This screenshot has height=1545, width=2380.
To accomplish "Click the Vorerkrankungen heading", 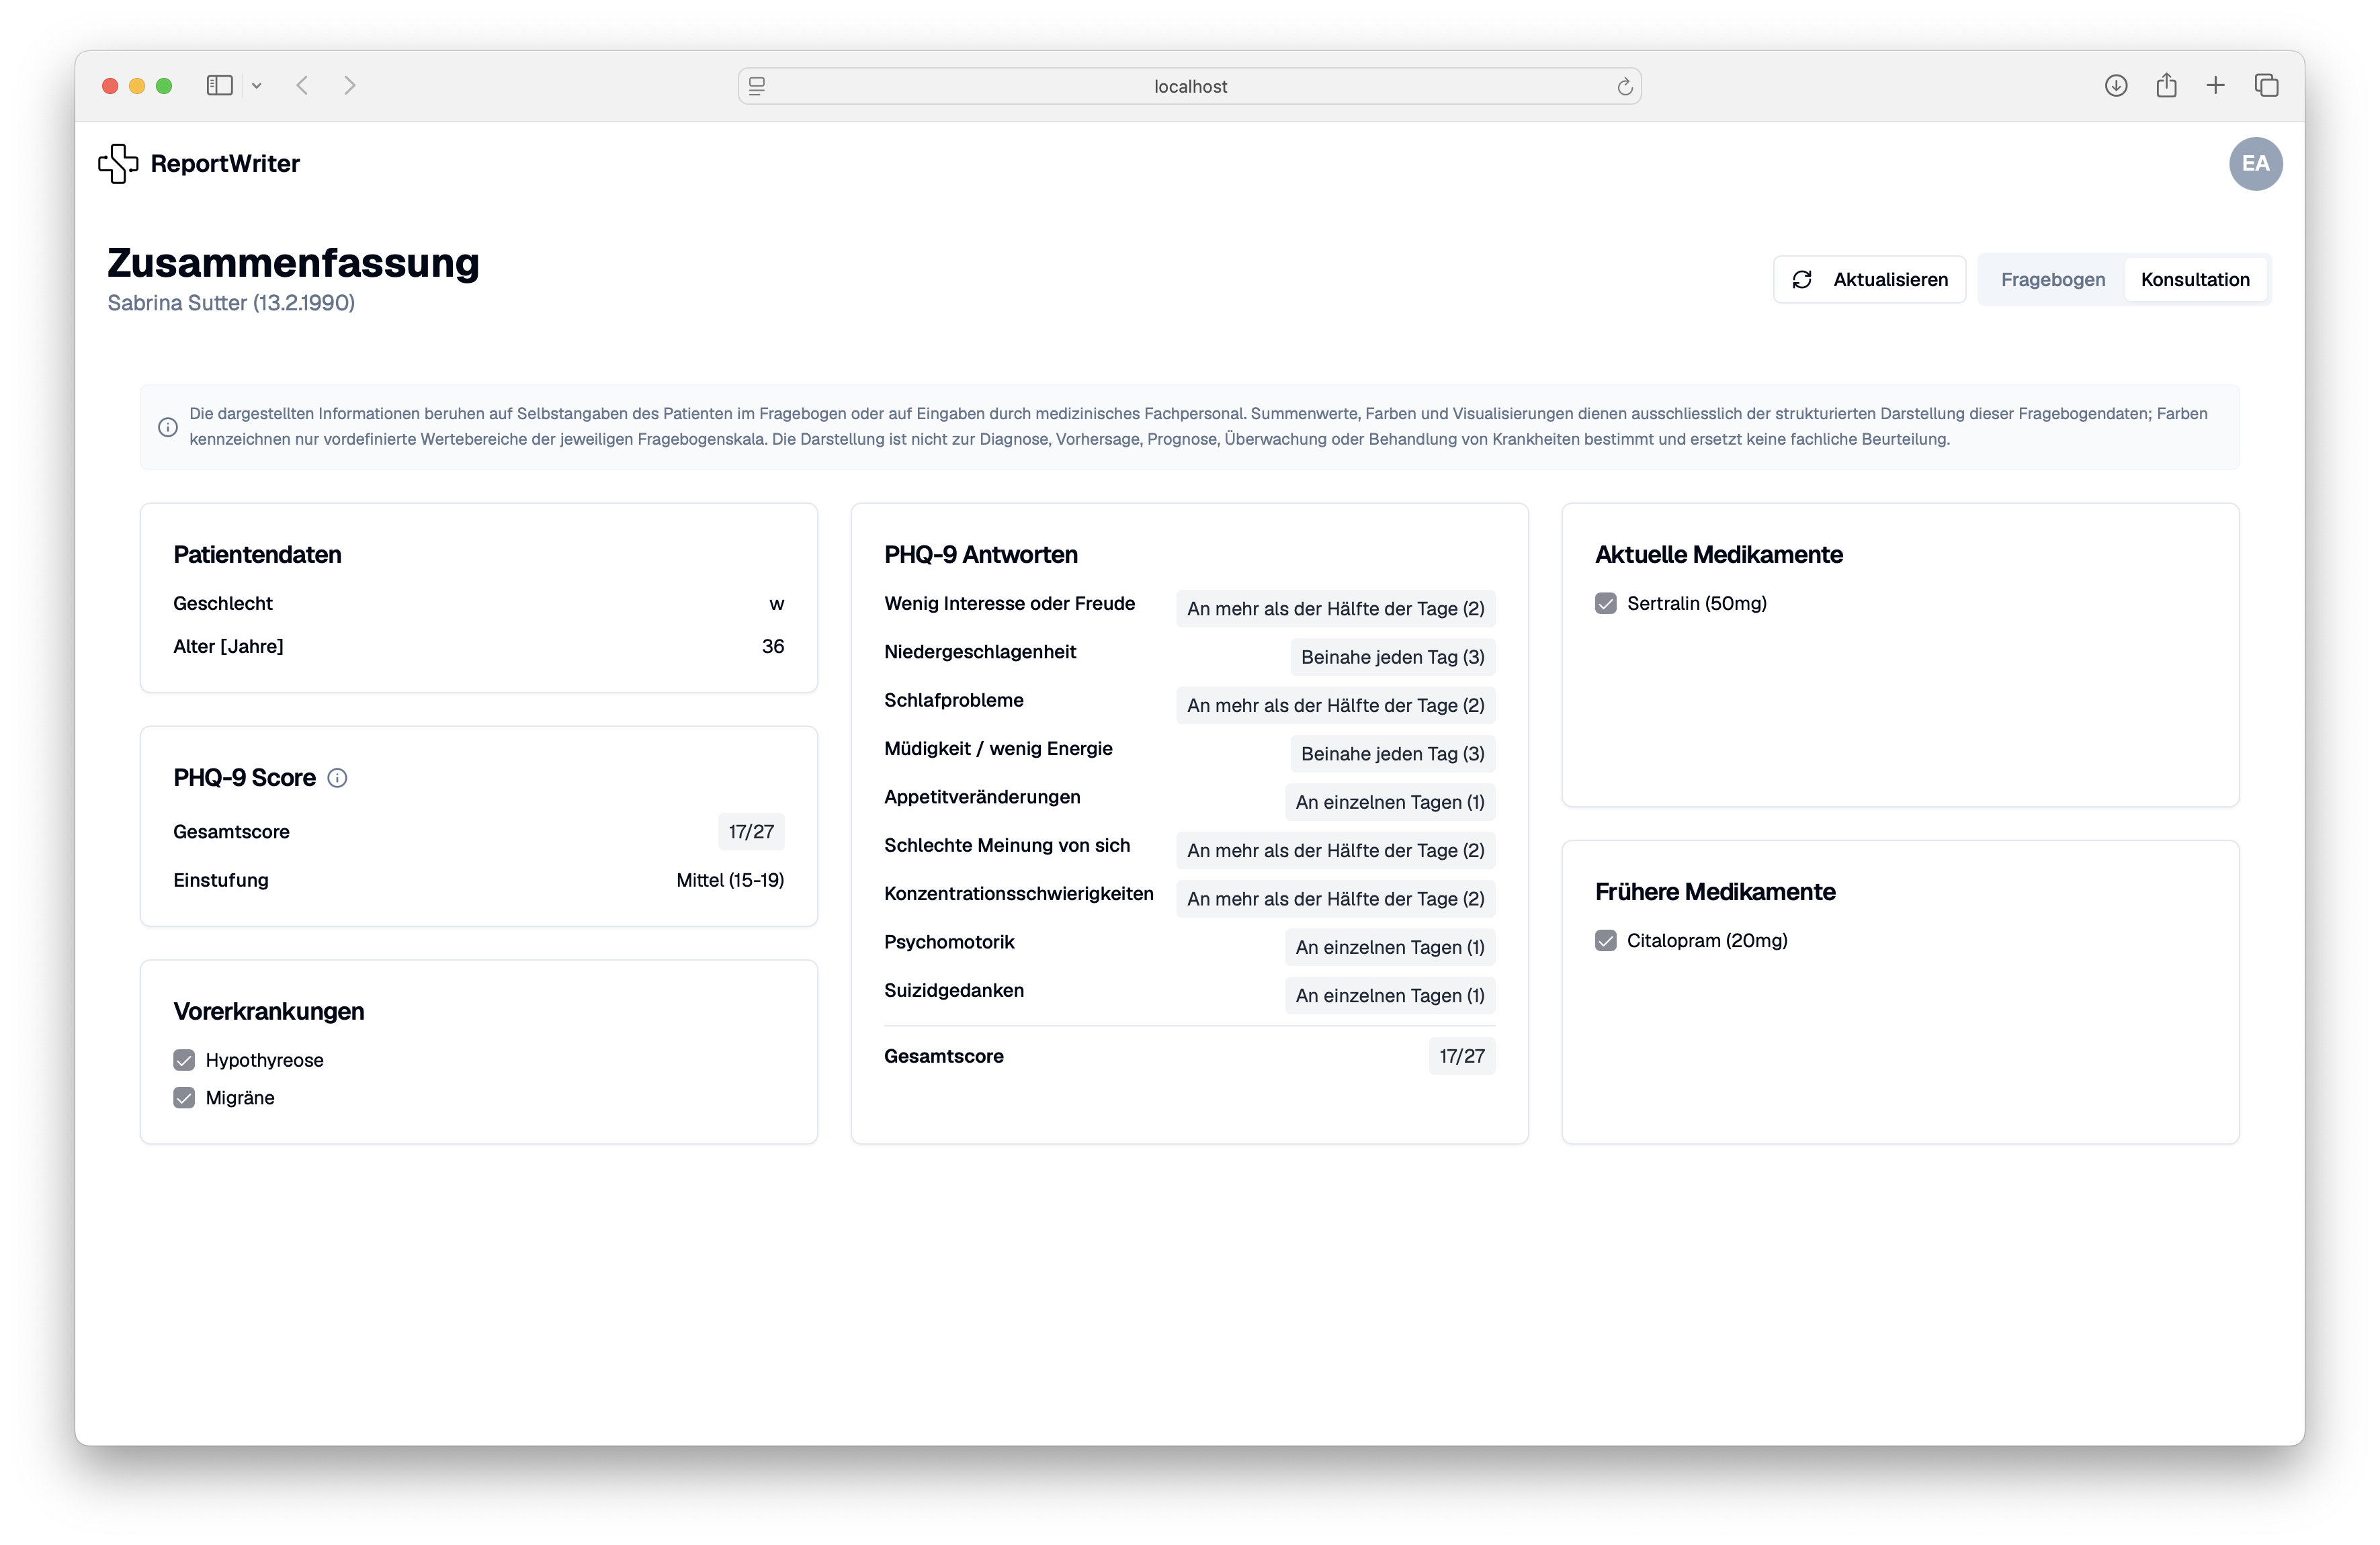I will pos(269,1012).
